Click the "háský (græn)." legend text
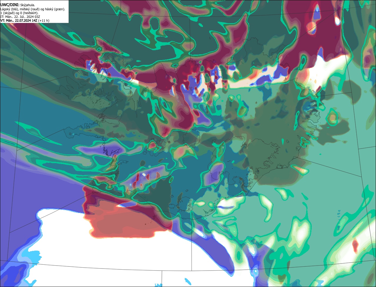 coord(55,9)
